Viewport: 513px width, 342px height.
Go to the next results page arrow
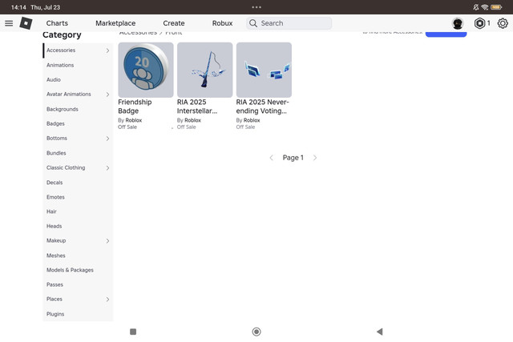pos(315,158)
